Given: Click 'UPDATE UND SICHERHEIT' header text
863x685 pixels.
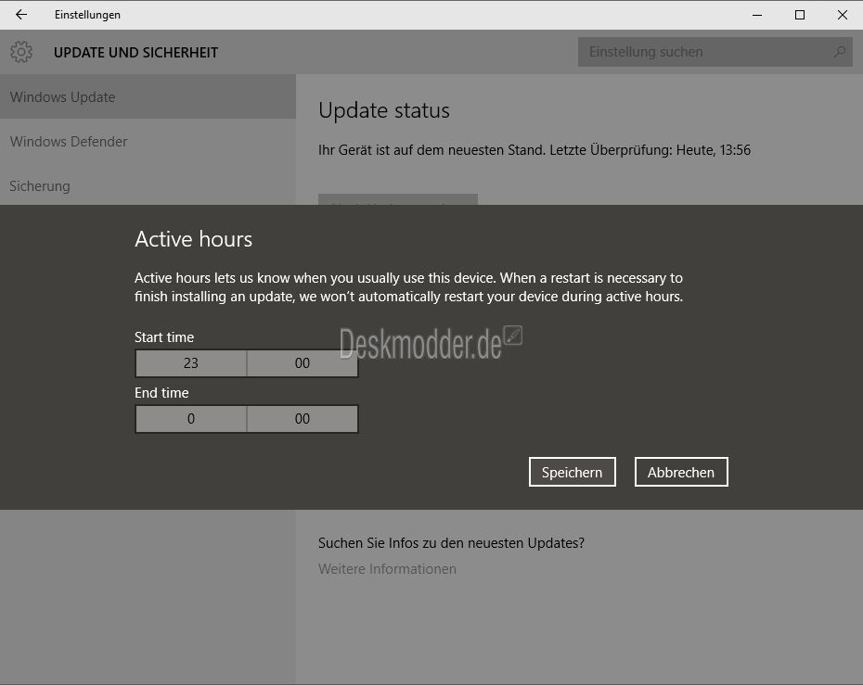Looking at the screenshot, I should click(135, 53).
